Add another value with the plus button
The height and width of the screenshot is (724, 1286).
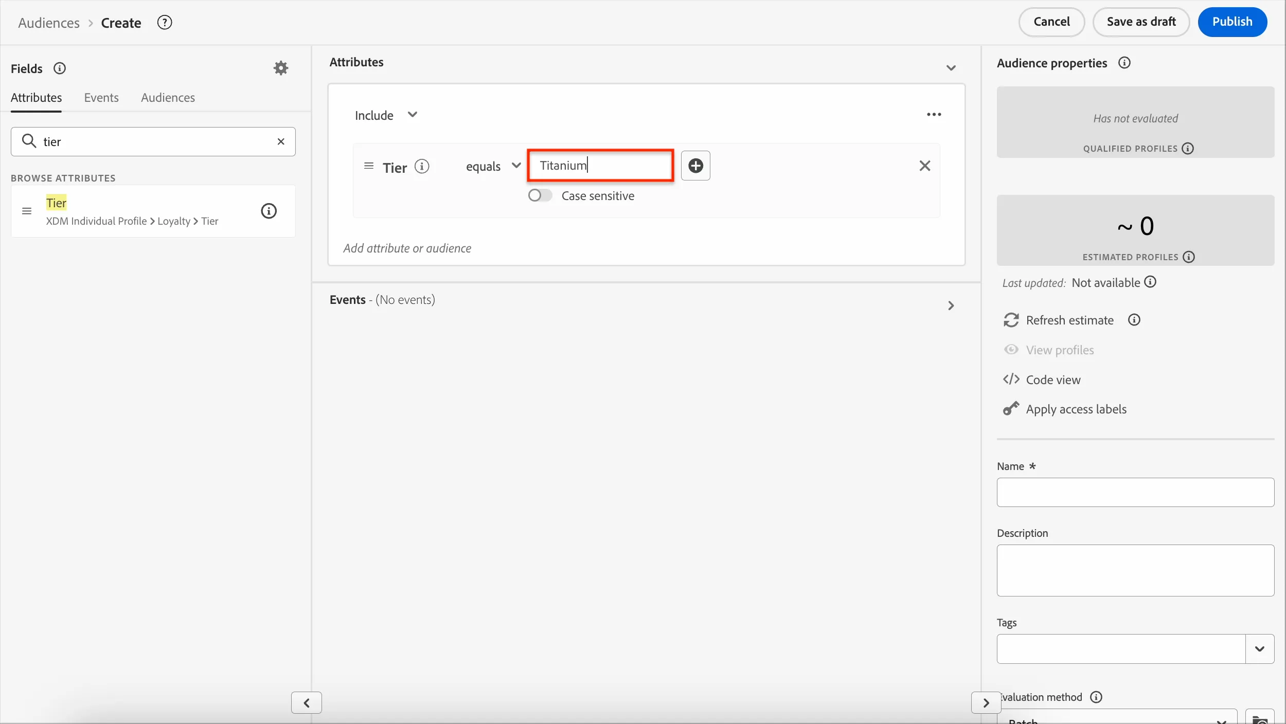click(696, 166)
